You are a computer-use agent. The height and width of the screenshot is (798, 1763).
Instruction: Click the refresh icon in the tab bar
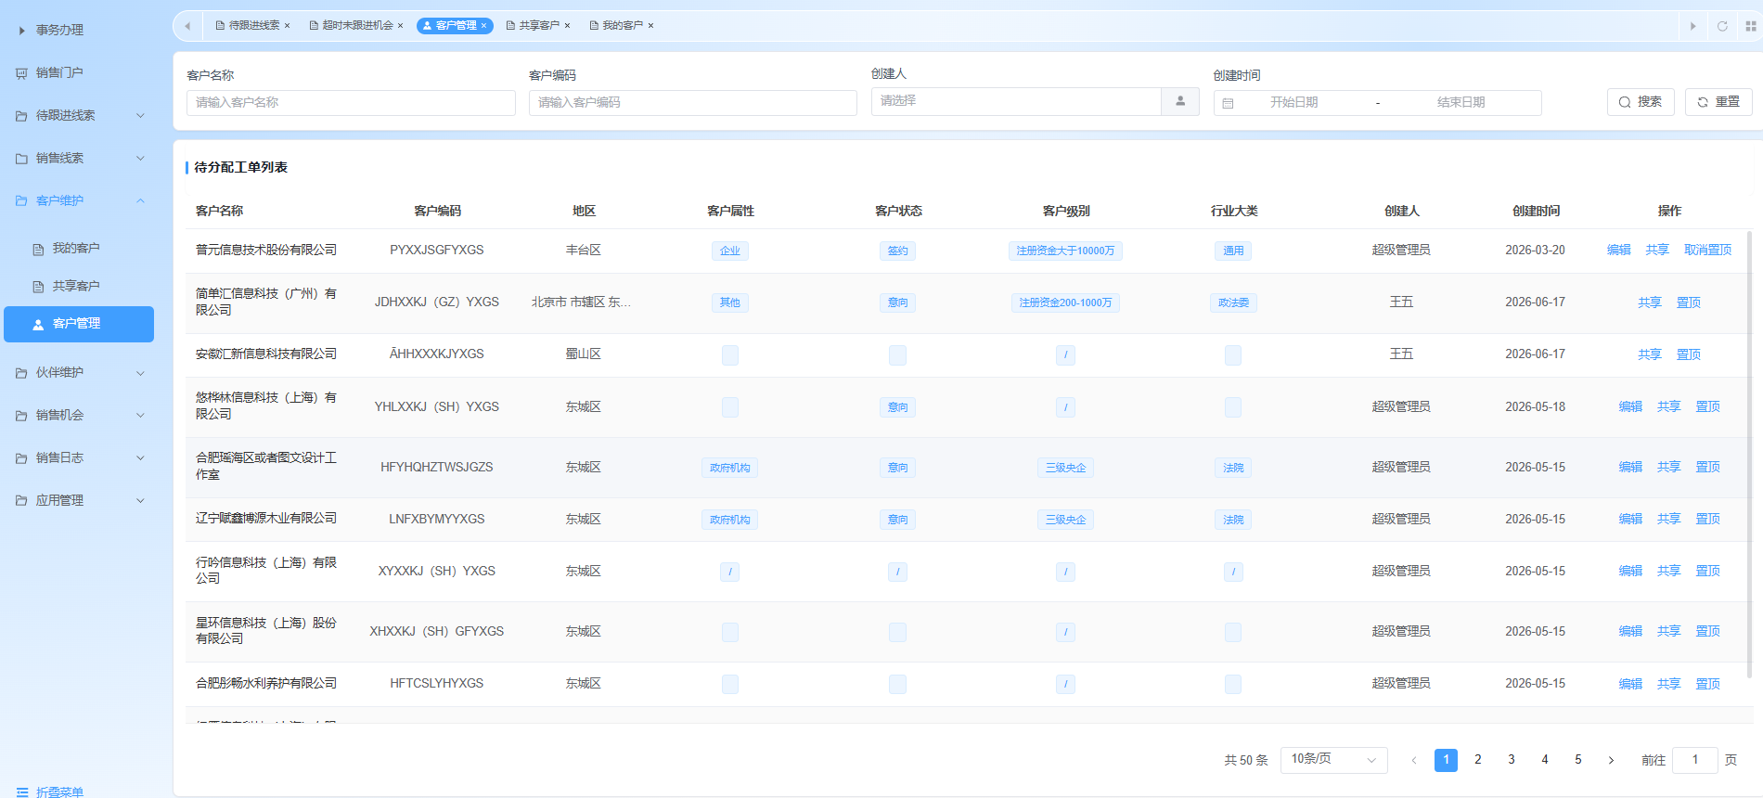[1722, 26]
